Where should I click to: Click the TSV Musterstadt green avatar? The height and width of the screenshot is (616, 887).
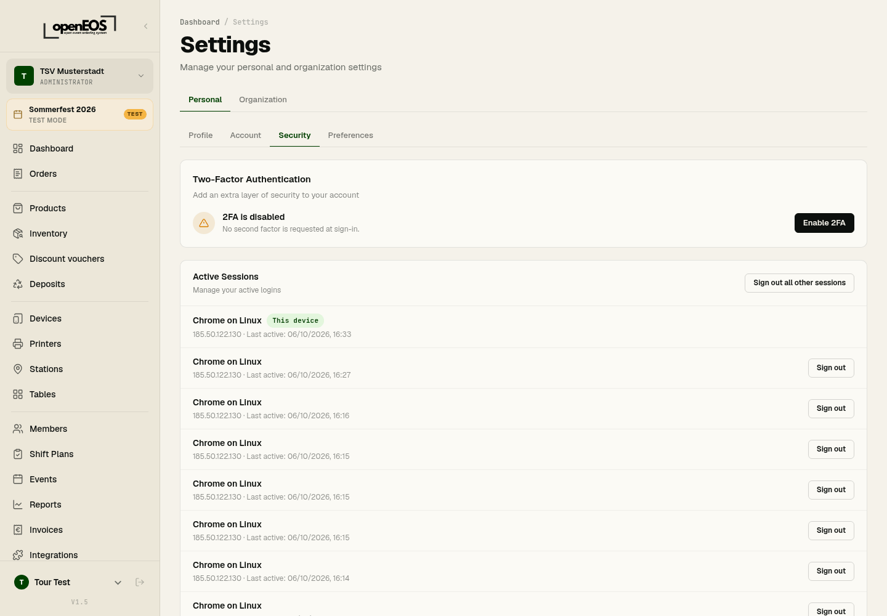coord(24,76)
